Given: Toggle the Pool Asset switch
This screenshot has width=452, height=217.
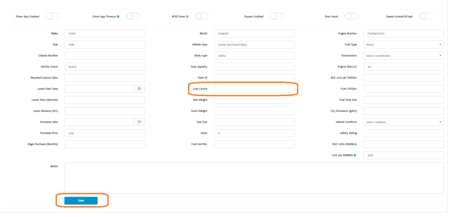Looking at the screenshot, I should [351, 16].
